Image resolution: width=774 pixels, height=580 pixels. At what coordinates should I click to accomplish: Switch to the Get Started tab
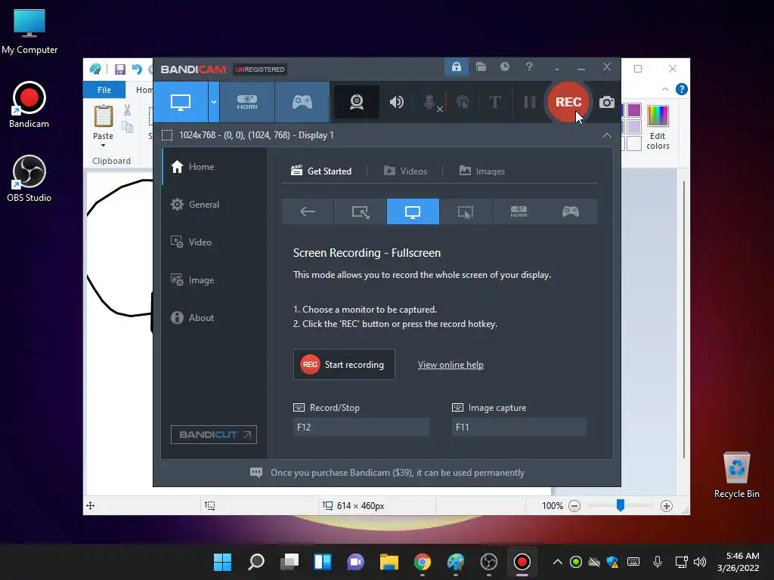(x=321, y=171)
